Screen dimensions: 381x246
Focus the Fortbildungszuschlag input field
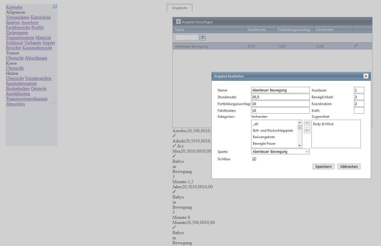[x=280, y=104]
